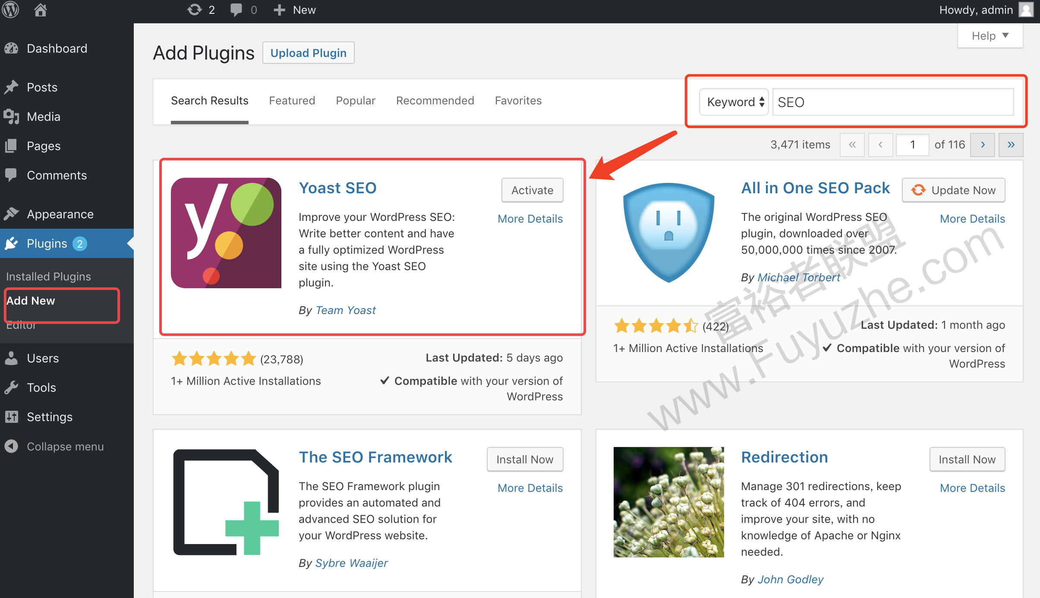Click the admin avatar icon
Screen dimensions: 1040x598
[x=1026, y=9]
